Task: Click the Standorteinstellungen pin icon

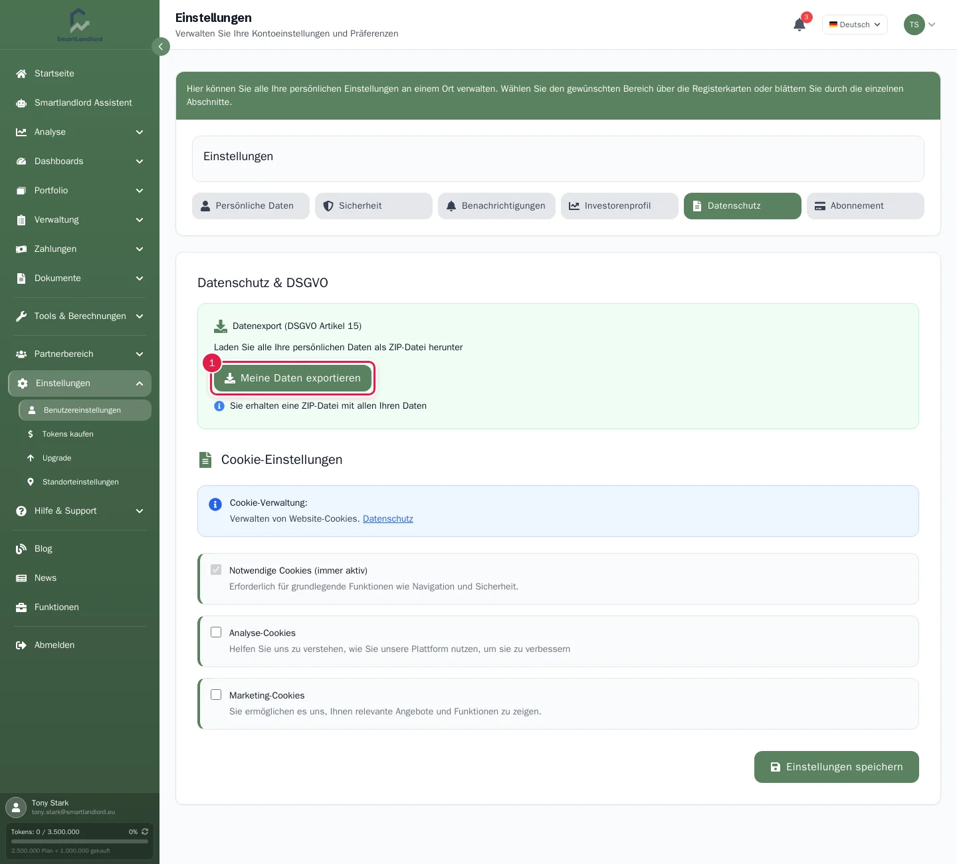Action: 31,482
